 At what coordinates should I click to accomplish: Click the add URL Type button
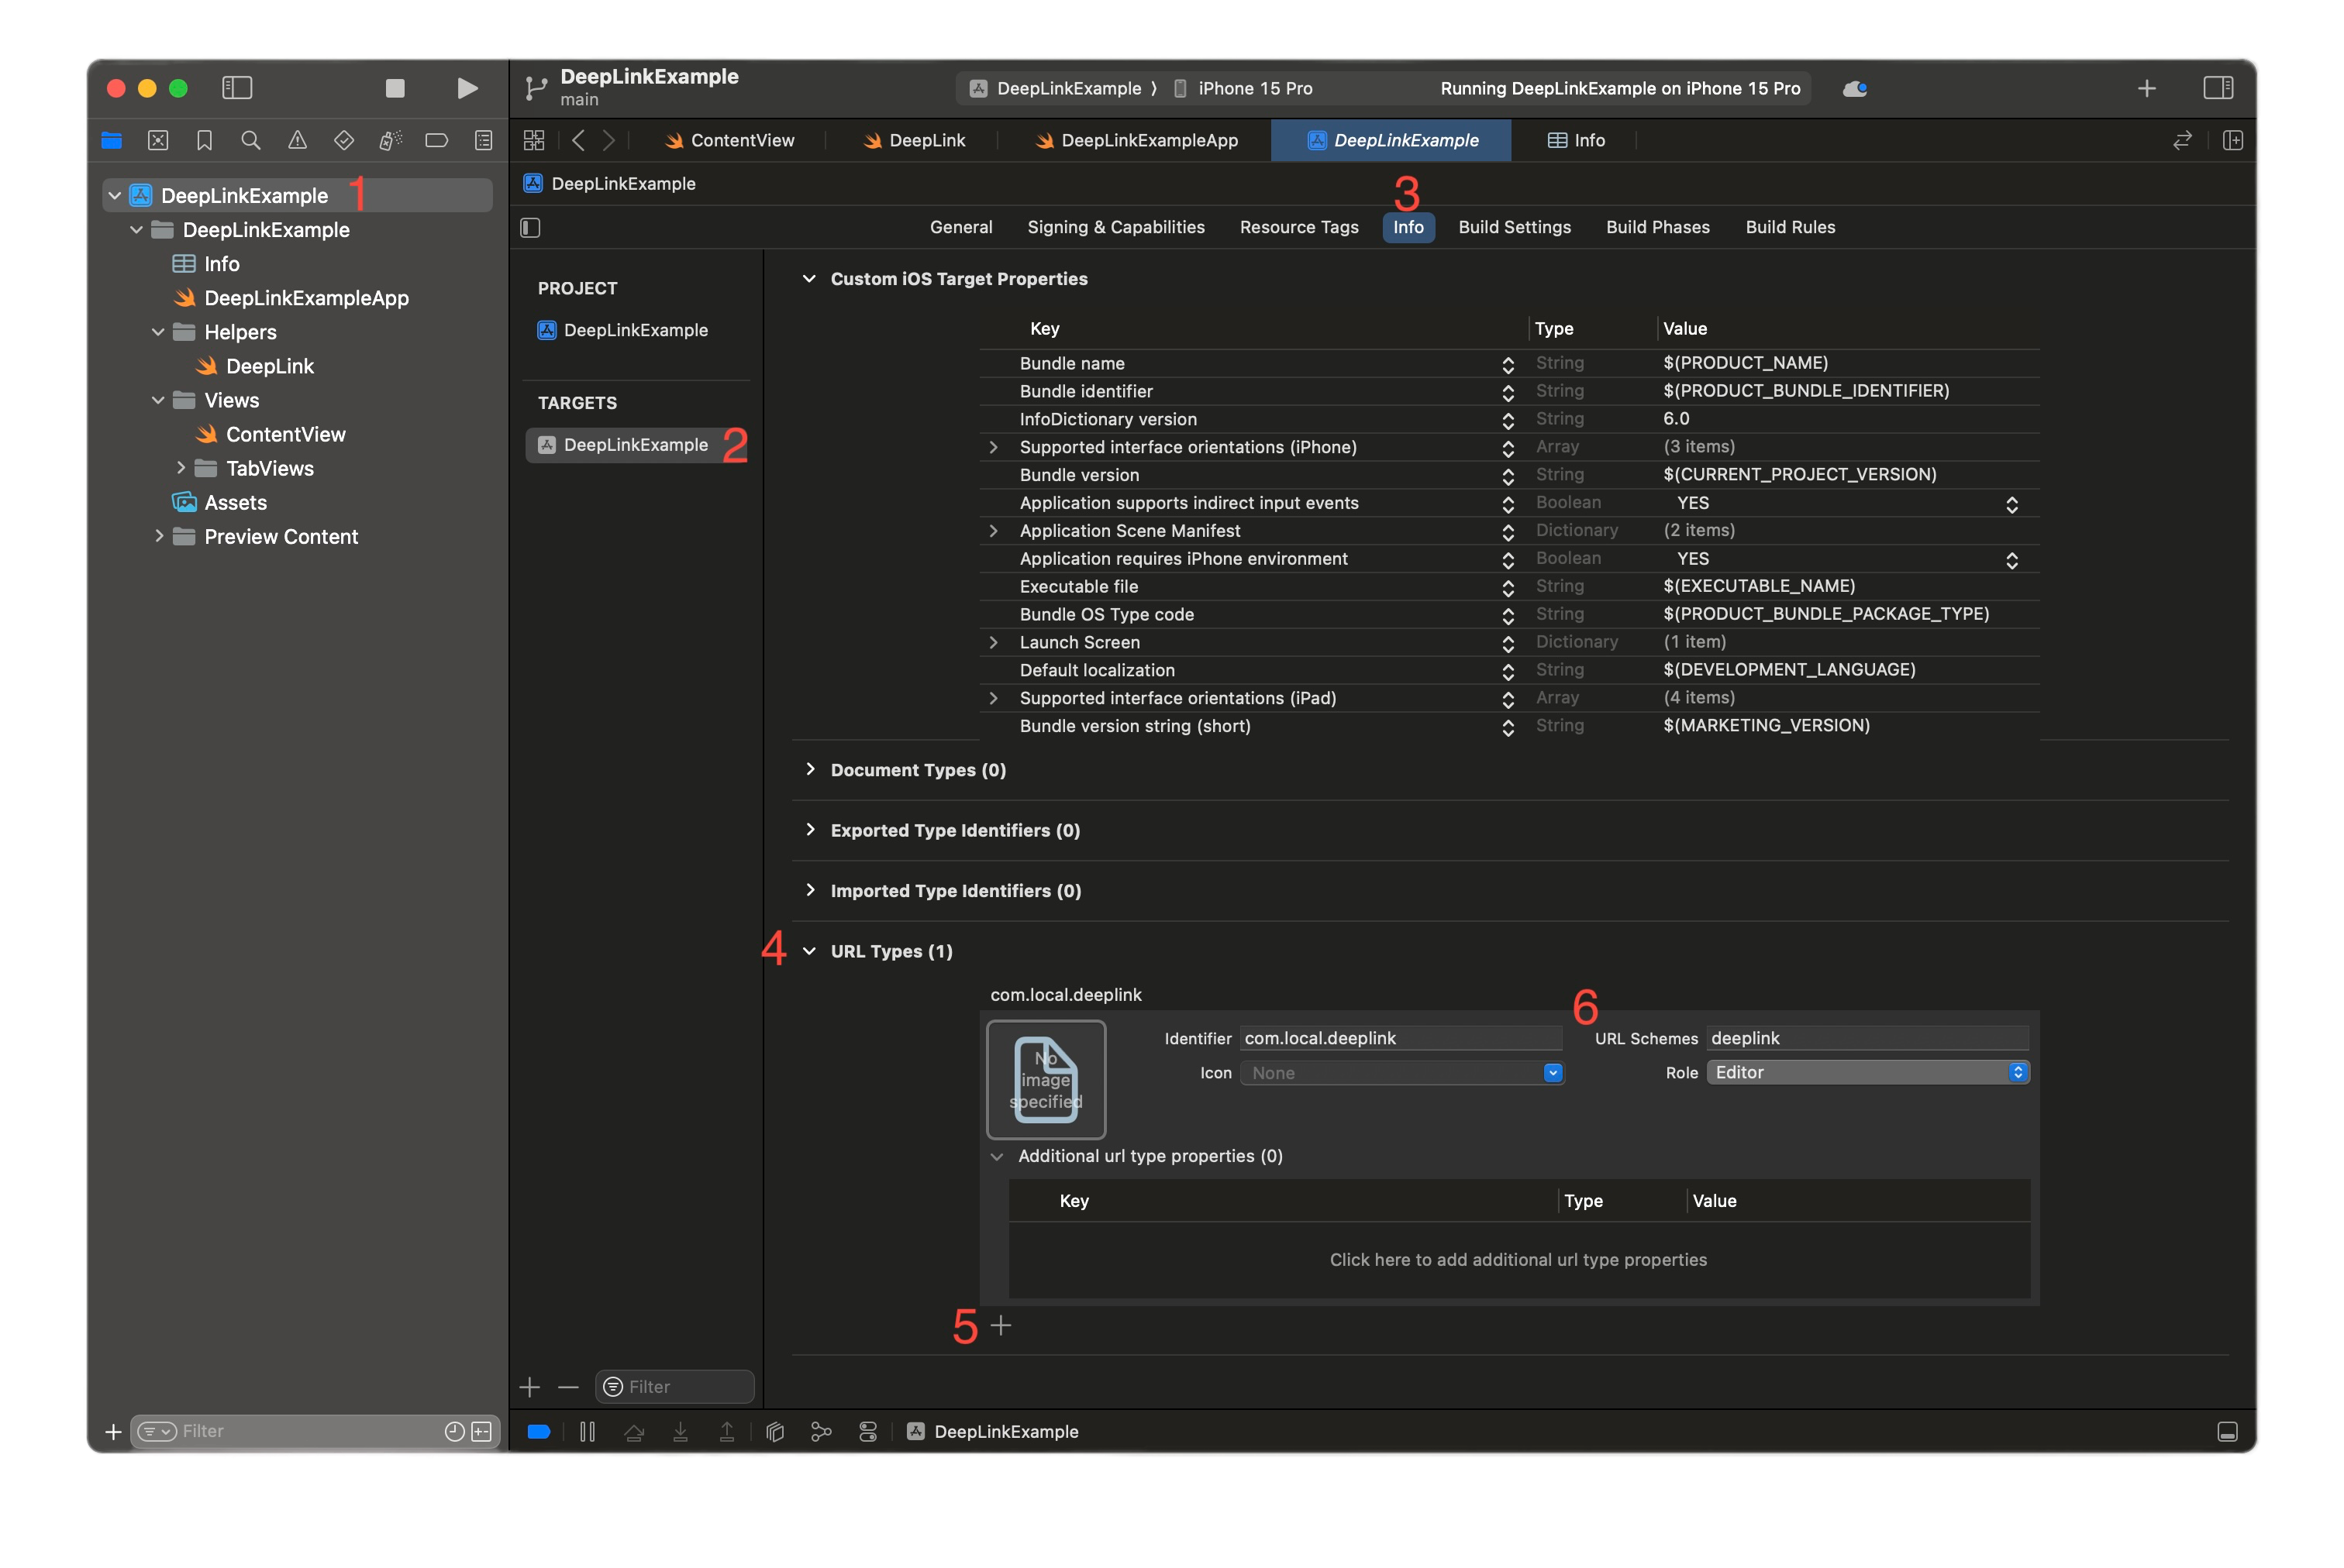(1000, 1325)
